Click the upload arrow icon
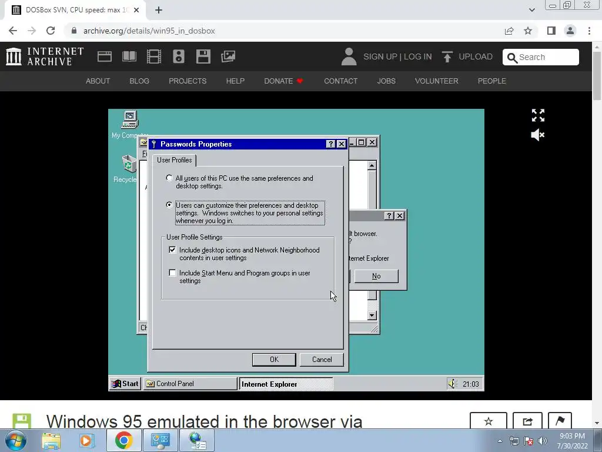This screenshot has width=602, height=452. (x=447, y=57)
